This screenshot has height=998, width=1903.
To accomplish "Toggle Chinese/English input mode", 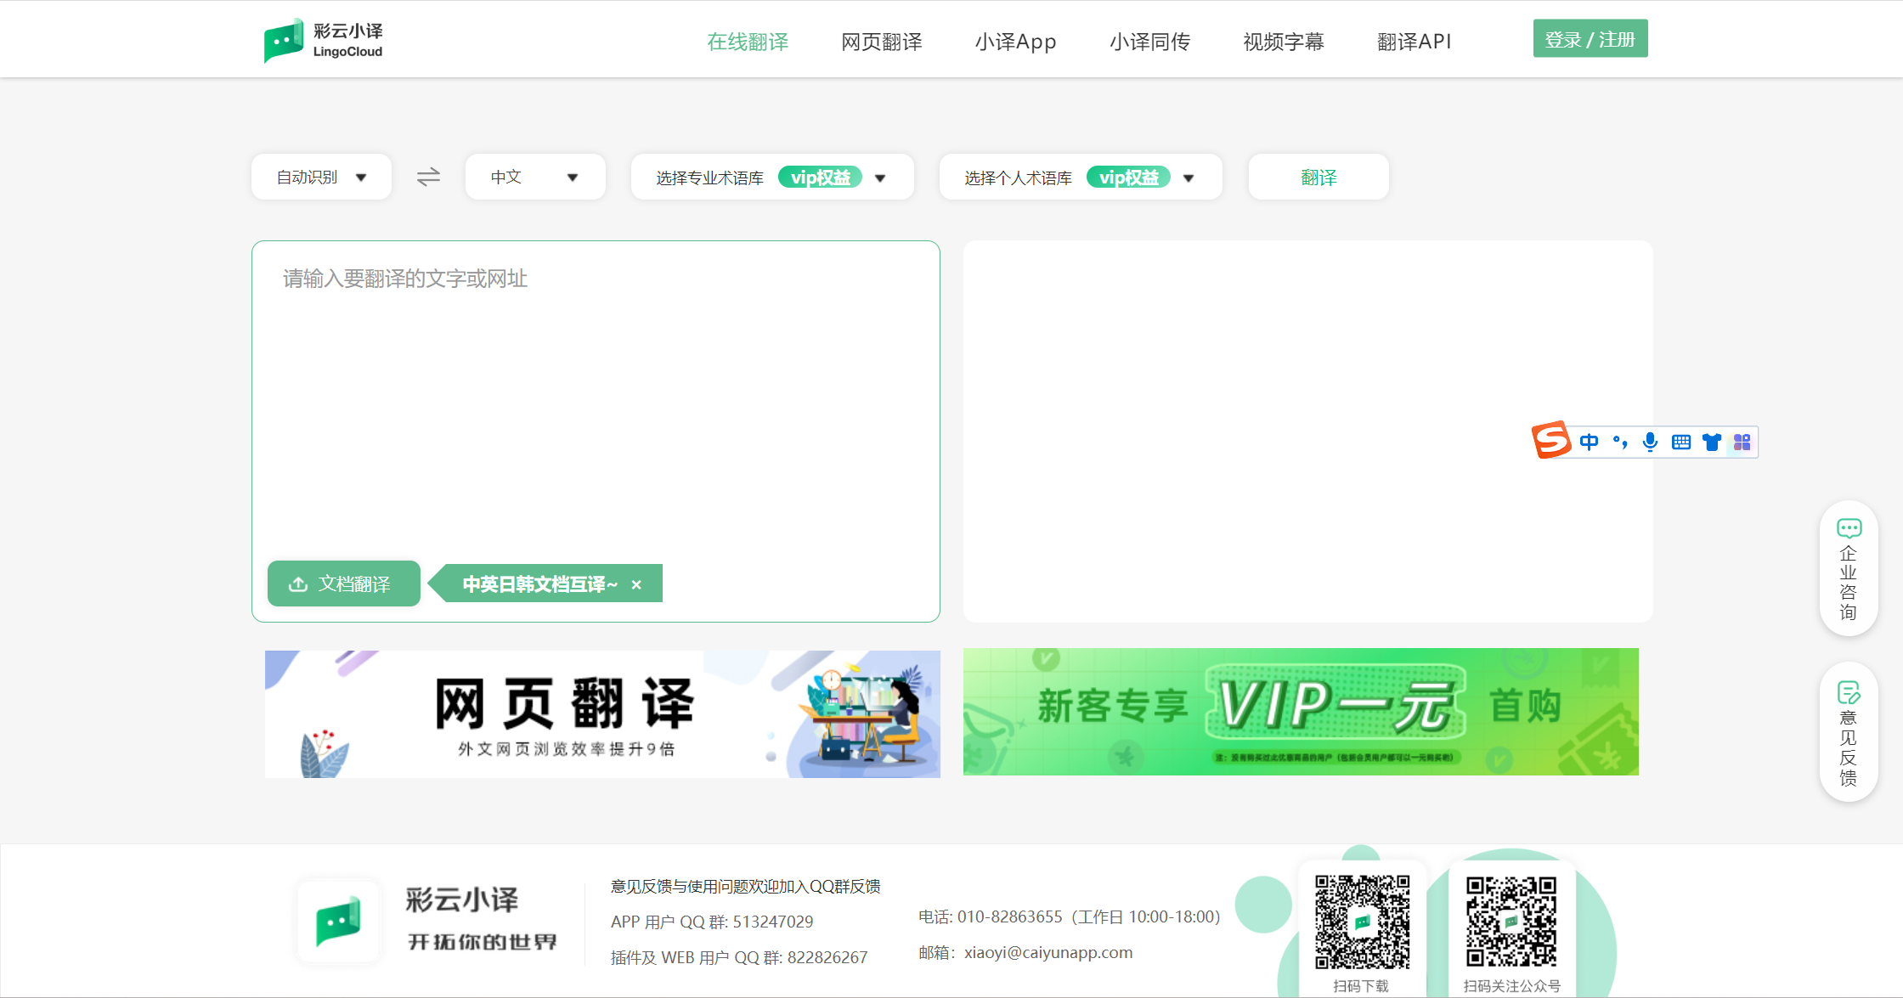I will coord(1589,442).
